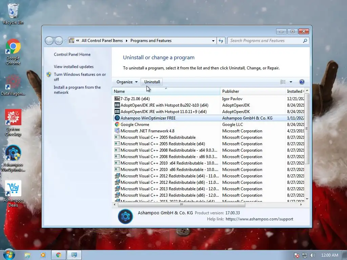Open the recent pages dropdown next to Forward
Image resolution: width=347 pixels, height=260 pixels.
(x=65, y=41)
